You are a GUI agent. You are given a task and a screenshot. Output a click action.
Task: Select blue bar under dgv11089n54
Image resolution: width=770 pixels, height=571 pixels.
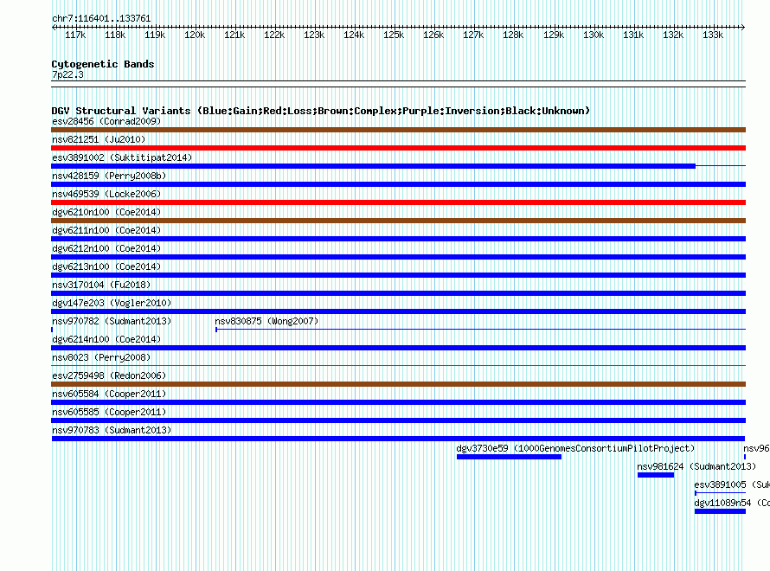[720, 511]
